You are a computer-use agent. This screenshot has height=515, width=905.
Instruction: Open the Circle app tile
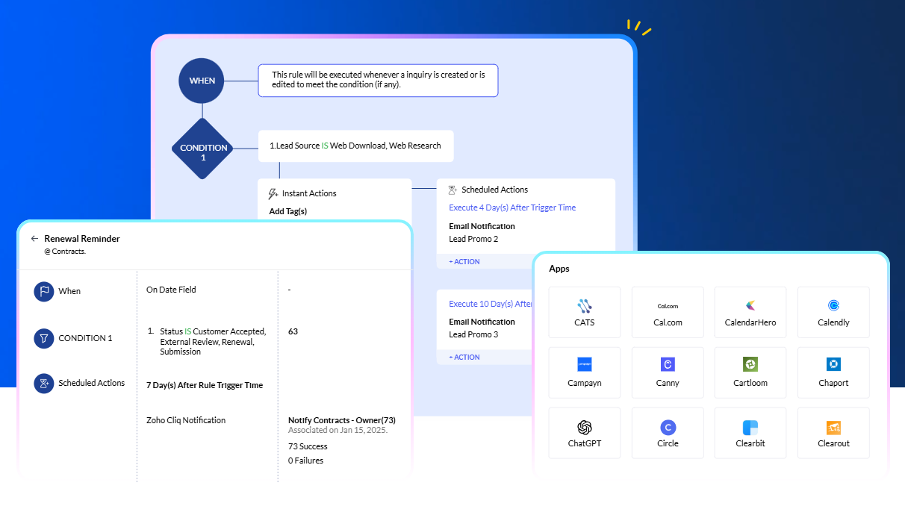[668, 432]
